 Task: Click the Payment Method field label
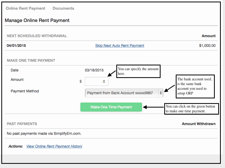[25, 91]
